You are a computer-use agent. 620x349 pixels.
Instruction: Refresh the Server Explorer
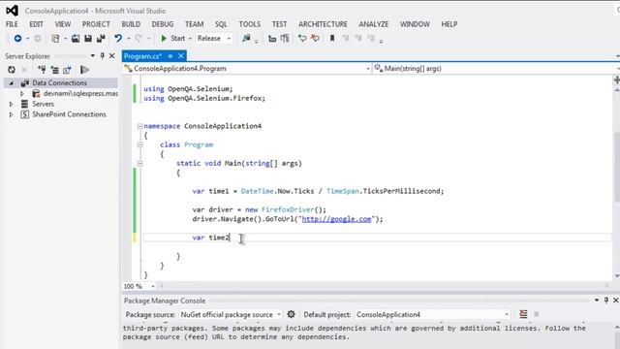(x=12, y=70)
